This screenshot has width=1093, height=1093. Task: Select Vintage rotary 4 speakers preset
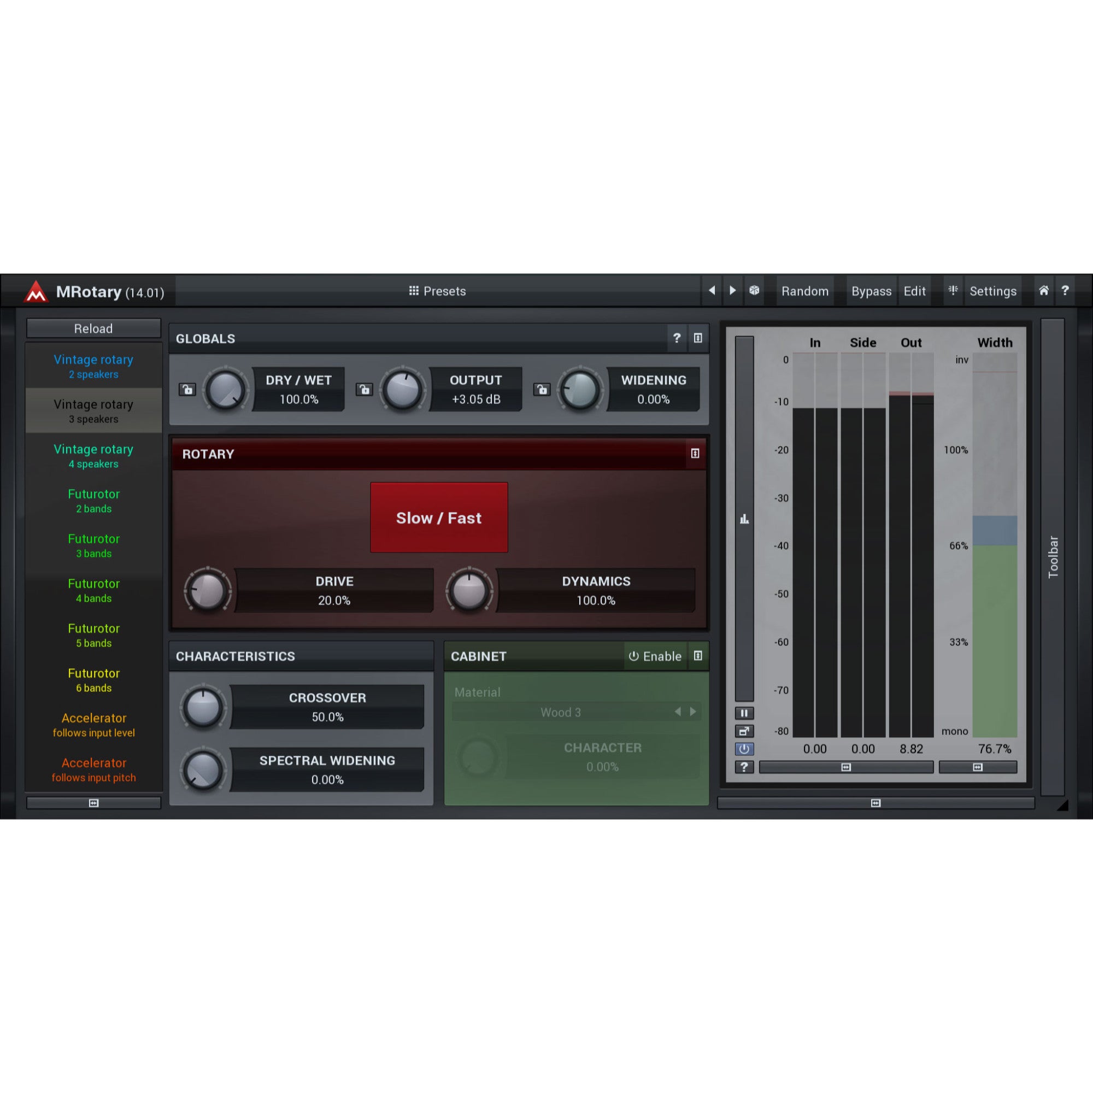(94, 455)
